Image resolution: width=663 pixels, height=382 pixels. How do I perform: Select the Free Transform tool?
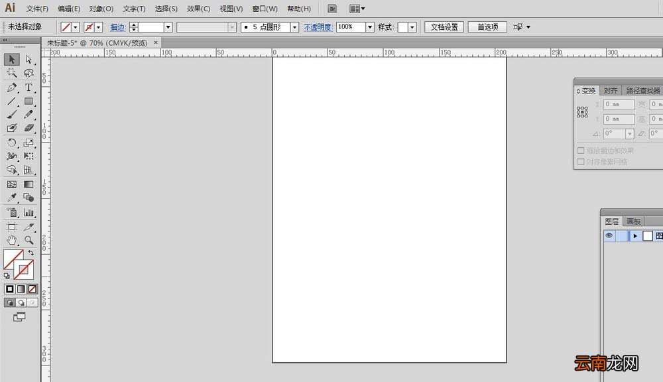coord(29,156)
